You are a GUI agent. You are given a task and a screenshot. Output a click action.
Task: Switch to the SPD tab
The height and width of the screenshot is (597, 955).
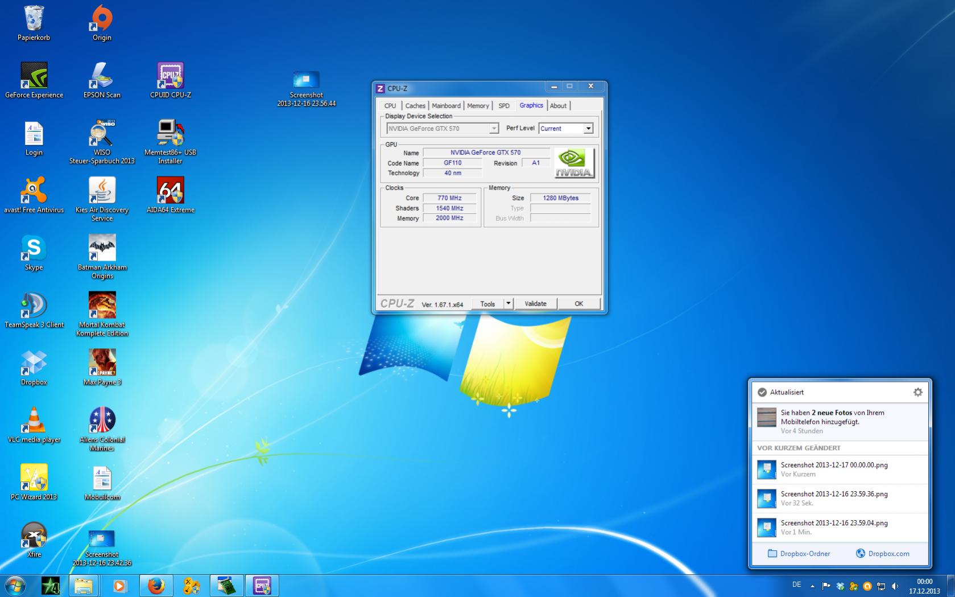pyautogui.click(x=503, y=106)
